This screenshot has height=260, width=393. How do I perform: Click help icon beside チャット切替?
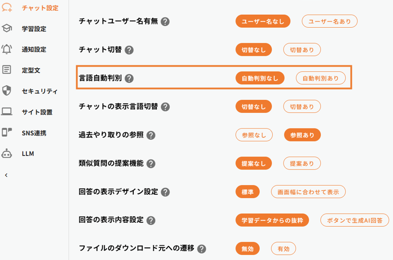pyautogui.click(x=129, y=50)
